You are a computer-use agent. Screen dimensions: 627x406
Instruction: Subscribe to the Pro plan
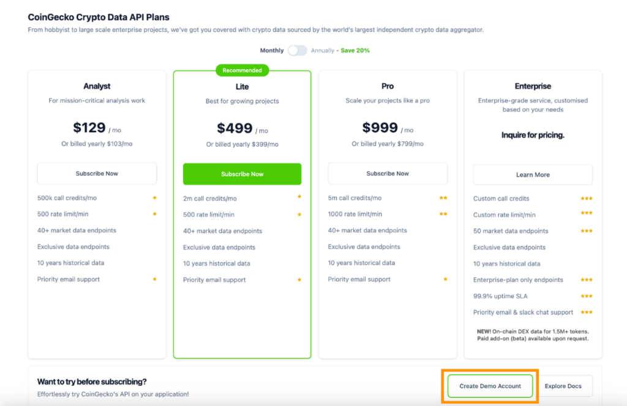[x=388, y=174]
